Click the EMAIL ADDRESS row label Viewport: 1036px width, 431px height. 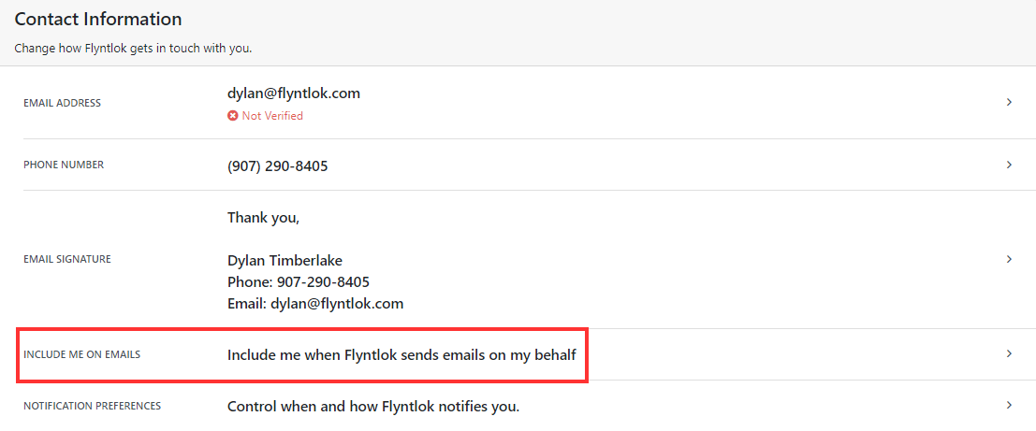62,103
